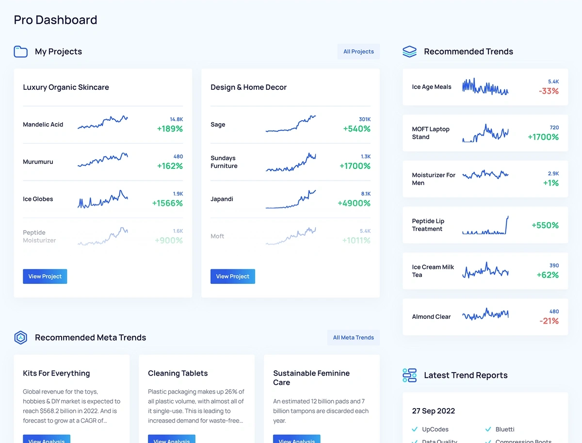Click the "Cleaning Tablets" meta trend title

(178, 373)
